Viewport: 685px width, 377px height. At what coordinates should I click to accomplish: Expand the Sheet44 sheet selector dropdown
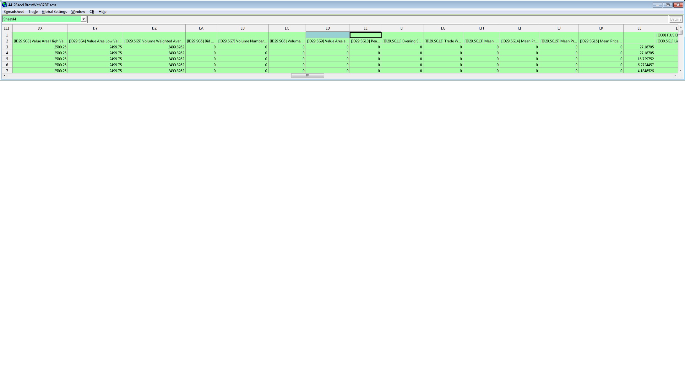(84, 19)
